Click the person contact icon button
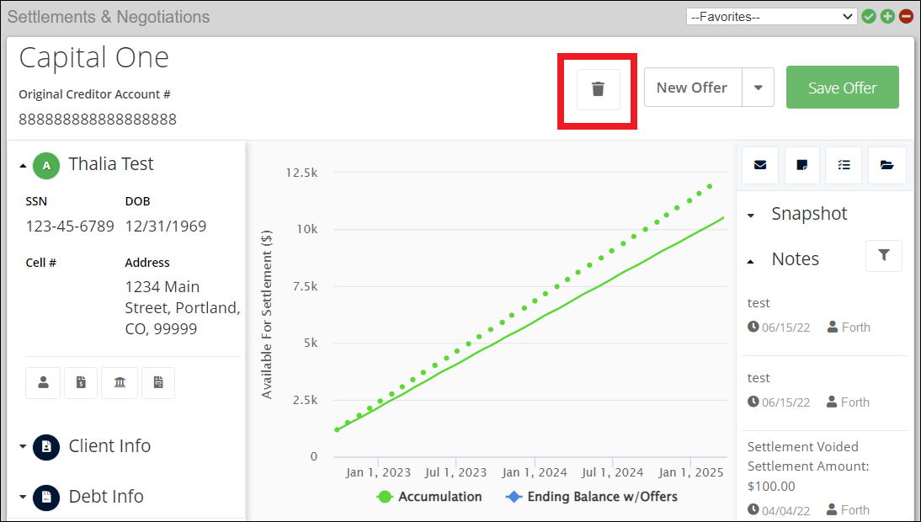The image size is (921, 522). 43,383
